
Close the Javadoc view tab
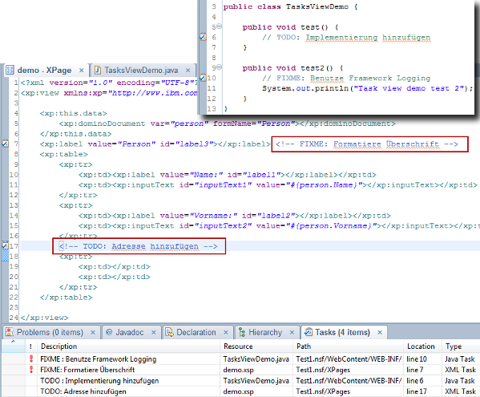click(154, 332)
